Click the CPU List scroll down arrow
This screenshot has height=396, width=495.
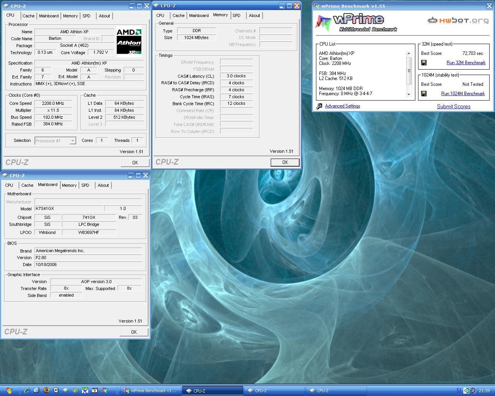tap(409, 94)
